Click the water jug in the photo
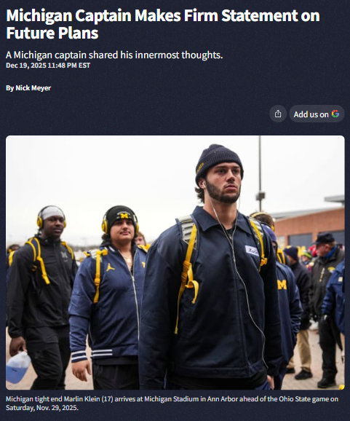Image resolution: width=350 pixels, height=421 pixels. 17,367
